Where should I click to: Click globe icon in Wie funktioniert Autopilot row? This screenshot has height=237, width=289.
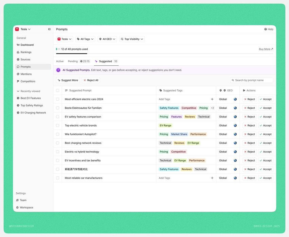[x=235, y=134]
